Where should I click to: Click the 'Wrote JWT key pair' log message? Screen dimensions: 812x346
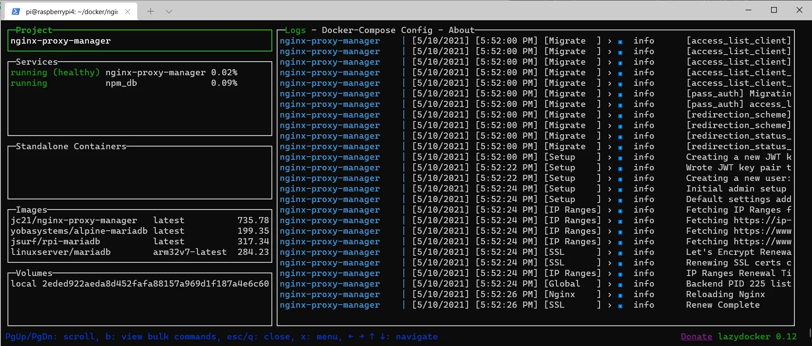click(739, 168)
